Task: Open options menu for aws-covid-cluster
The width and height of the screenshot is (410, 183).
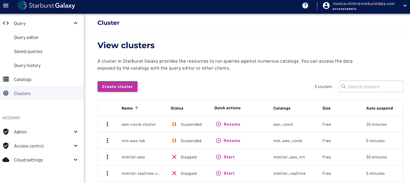Action: point(107,124)
